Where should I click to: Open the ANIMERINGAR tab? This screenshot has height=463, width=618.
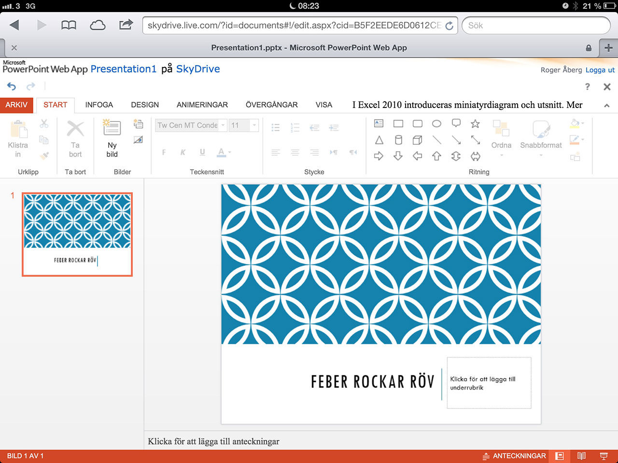click(x=202, y=105)
